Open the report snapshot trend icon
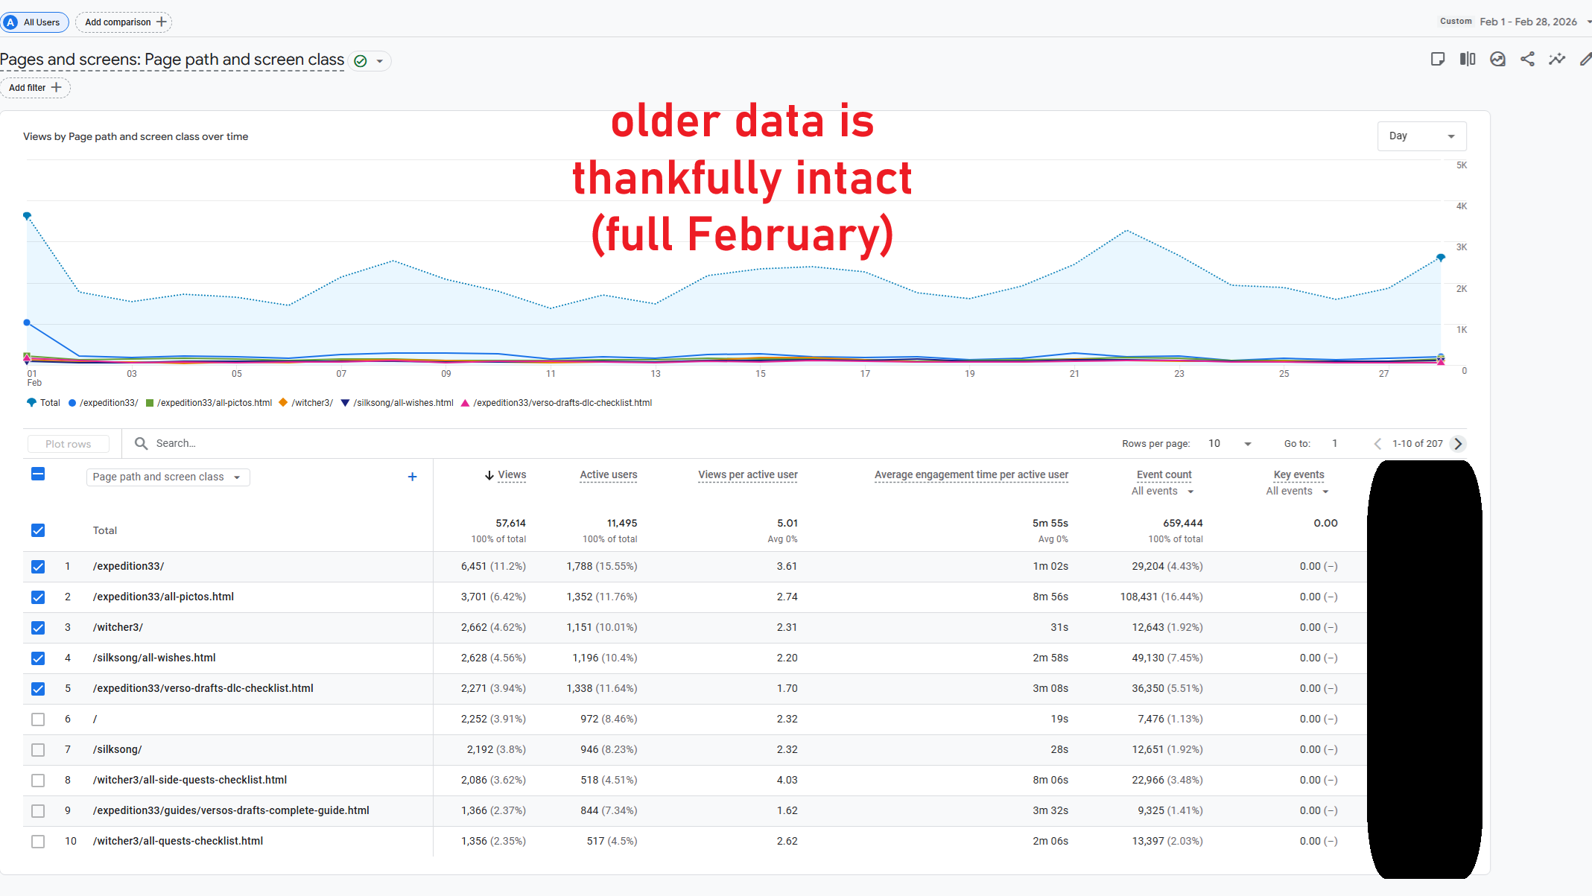Image resolution: width=1592 pixels, height=896 pixels. [1497, 60]
